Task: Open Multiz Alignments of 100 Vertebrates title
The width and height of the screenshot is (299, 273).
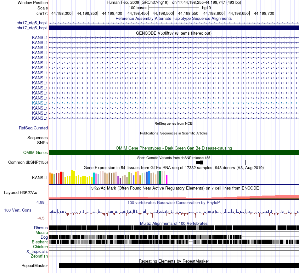Action: [x=174, y=223]
